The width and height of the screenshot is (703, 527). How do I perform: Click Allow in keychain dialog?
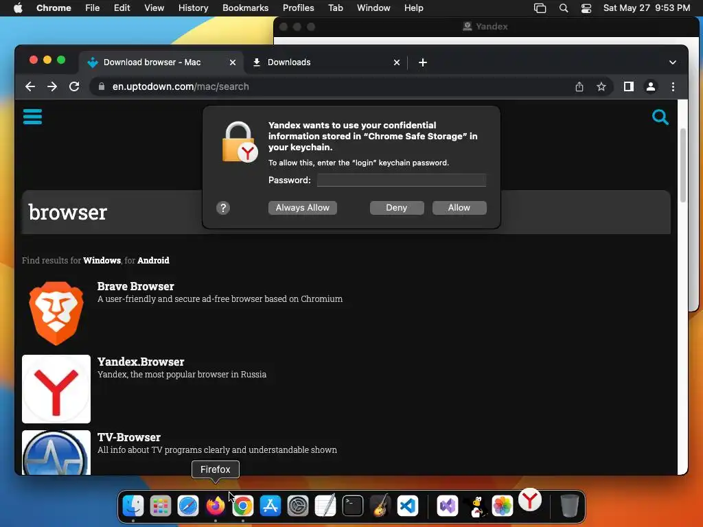pyautogui.click(x=459, y=208)
